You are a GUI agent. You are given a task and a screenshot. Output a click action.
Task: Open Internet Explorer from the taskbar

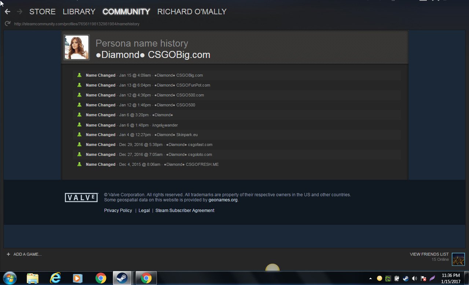(55, 278)
